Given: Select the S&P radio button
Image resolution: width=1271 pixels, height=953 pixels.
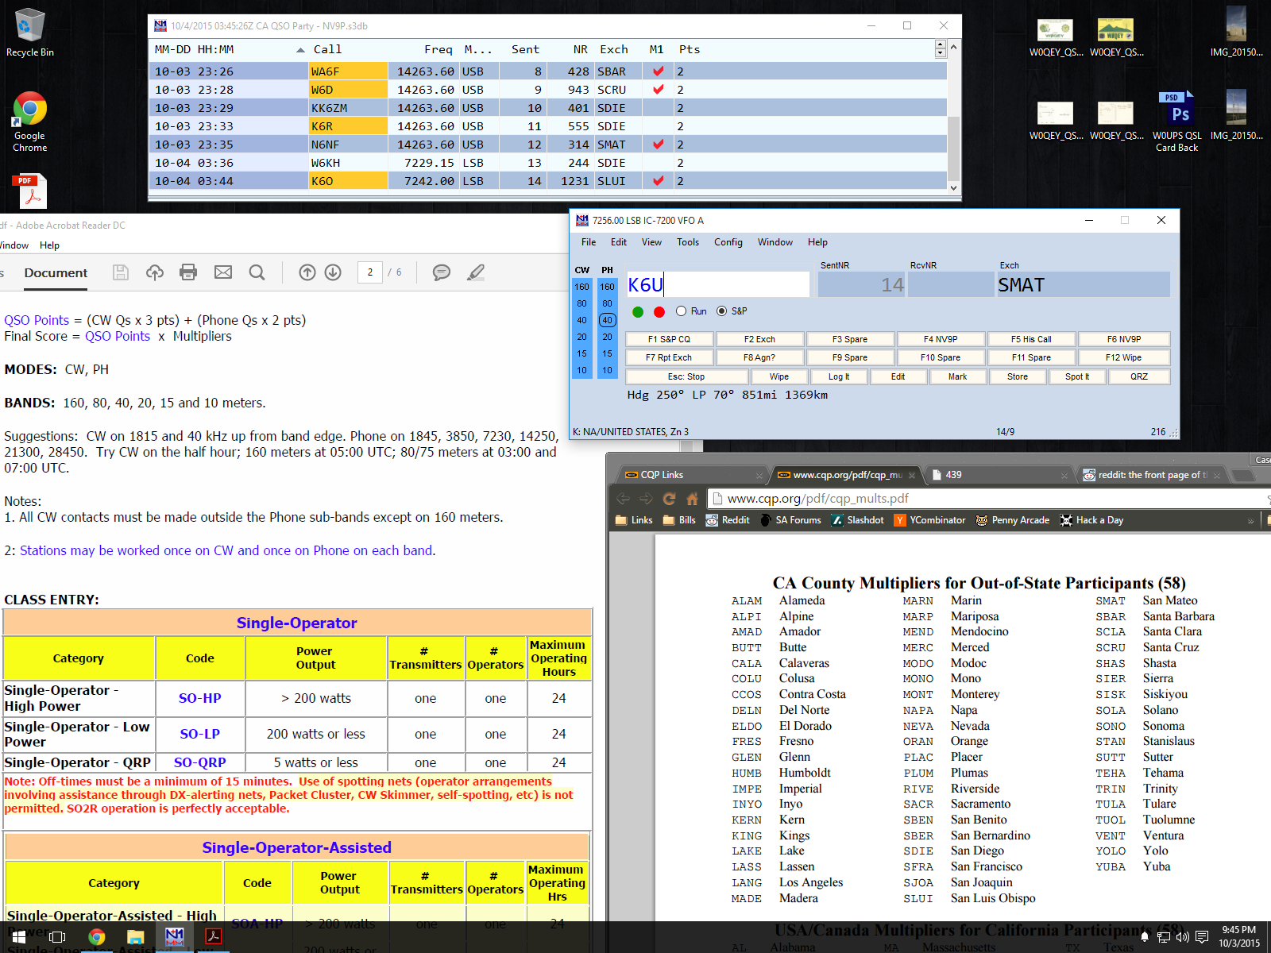Looking at the screenshot, I should point(721,311).
